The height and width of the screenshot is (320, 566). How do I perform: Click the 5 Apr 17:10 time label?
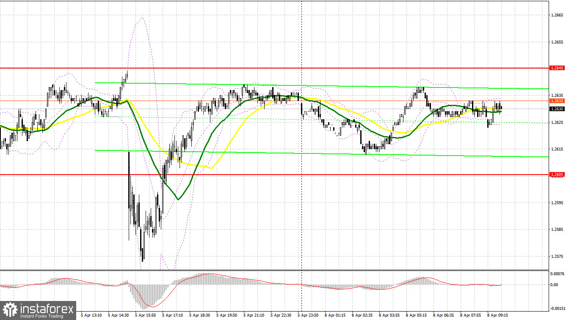[173, 315]
